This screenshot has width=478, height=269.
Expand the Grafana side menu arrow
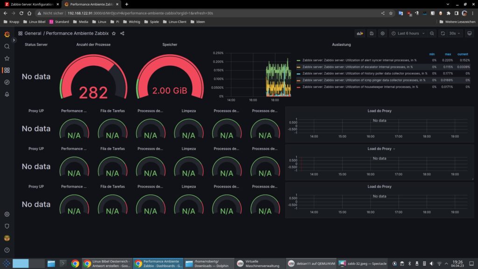[14, 40]
